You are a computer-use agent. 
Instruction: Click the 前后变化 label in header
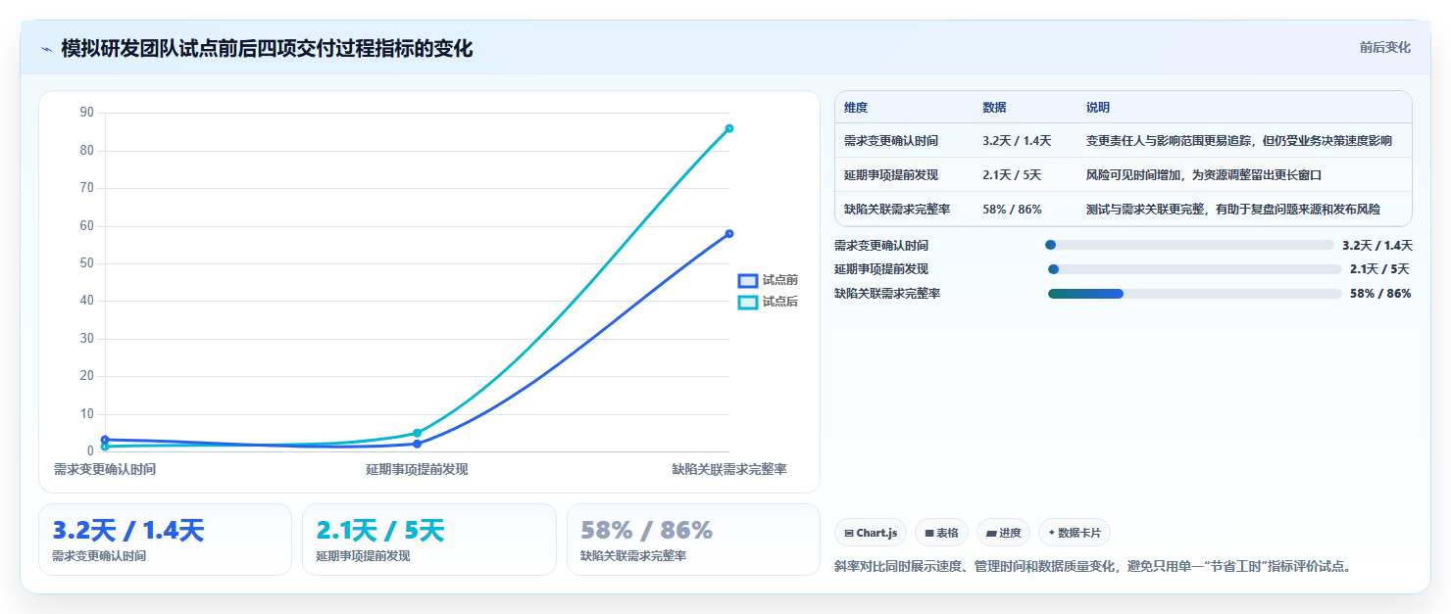tap(1384, 47)
